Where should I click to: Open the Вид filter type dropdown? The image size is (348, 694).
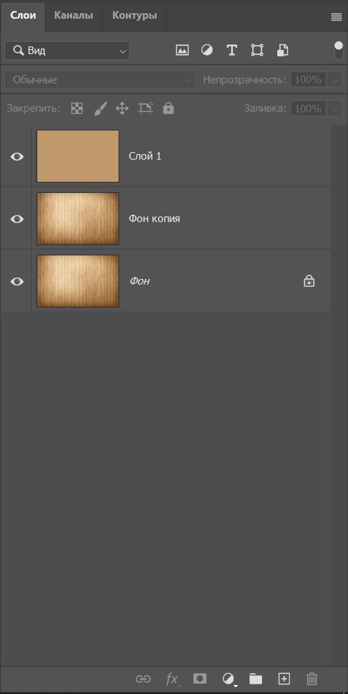(x=67, y=51)
